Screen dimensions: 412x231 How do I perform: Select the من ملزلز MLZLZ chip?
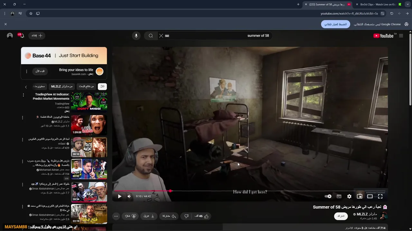point(62,86)
